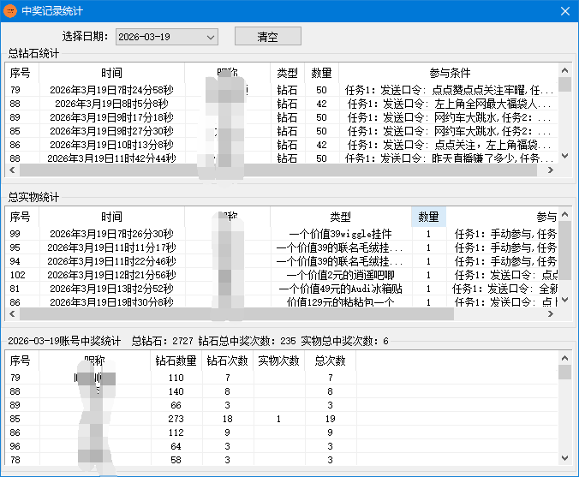Select diamond record at 9时27分30秒

111,131
